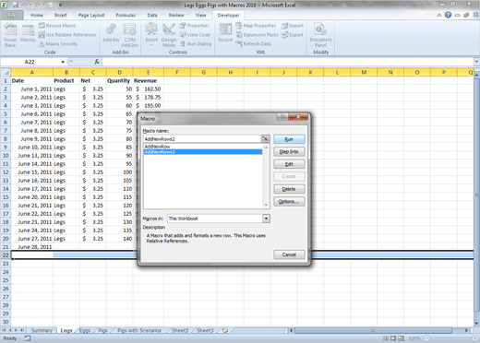Click the Insert Function fx icon
Screen dimensions: 480x343
[97, 62]
